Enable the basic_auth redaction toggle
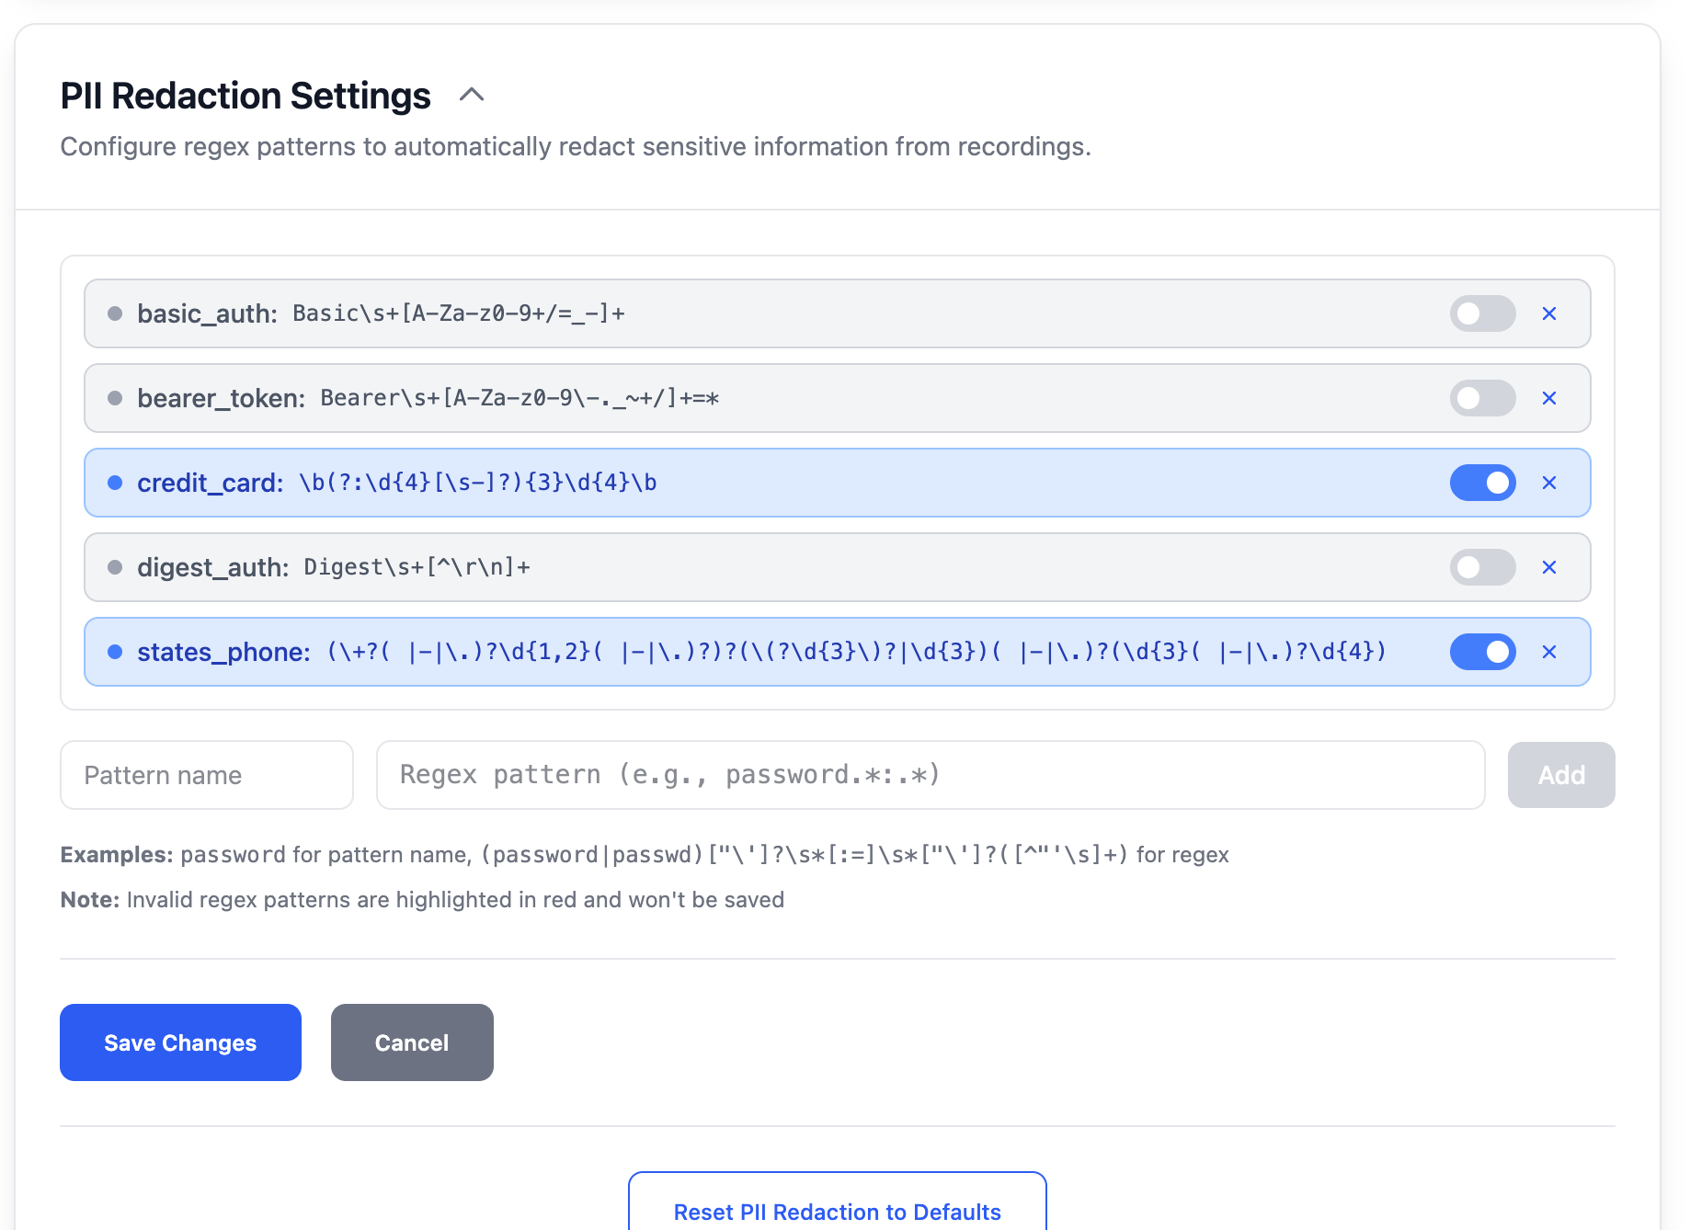This screenshot has height=1230, width=1690. click(1482, 313)
